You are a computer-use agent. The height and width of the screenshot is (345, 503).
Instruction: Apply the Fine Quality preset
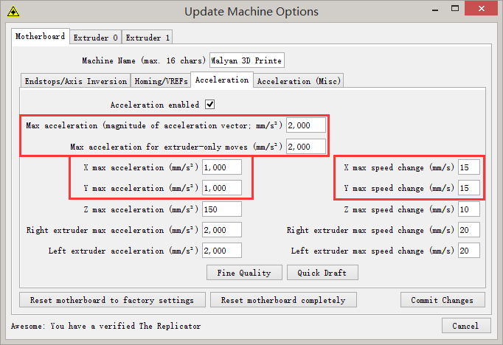244,273
